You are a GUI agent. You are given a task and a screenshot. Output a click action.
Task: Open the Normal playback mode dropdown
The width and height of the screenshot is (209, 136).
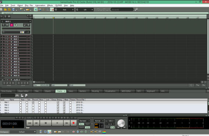(x=99, y=121)
